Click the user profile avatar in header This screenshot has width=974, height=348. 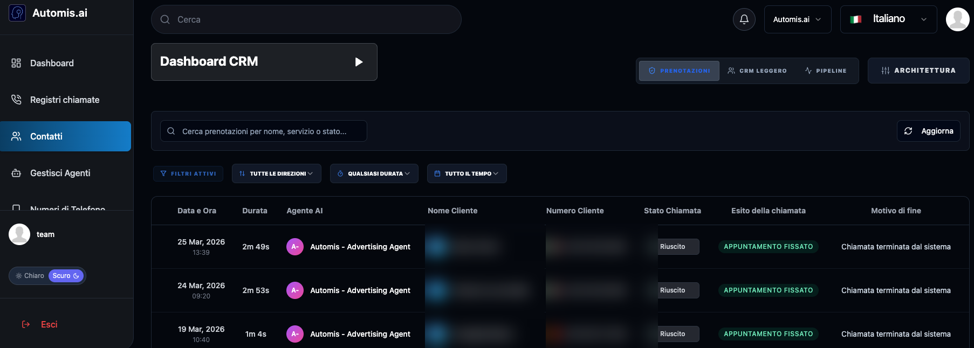(958, 19)
